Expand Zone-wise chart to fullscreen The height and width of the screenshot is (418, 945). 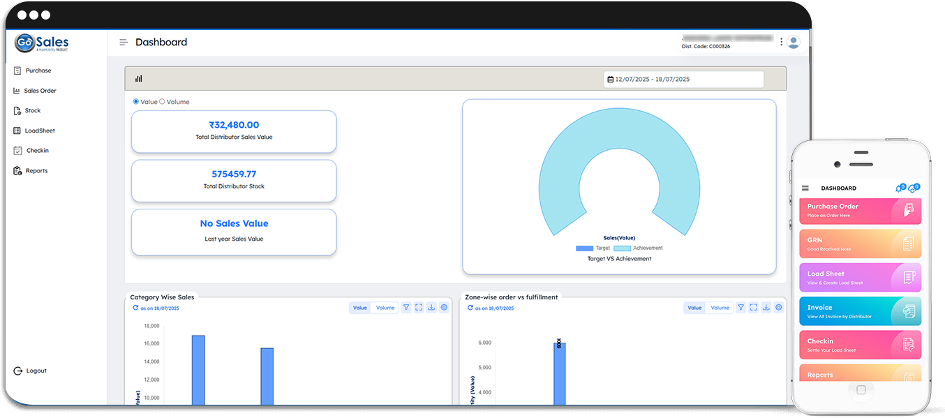(x=754, y=308)
